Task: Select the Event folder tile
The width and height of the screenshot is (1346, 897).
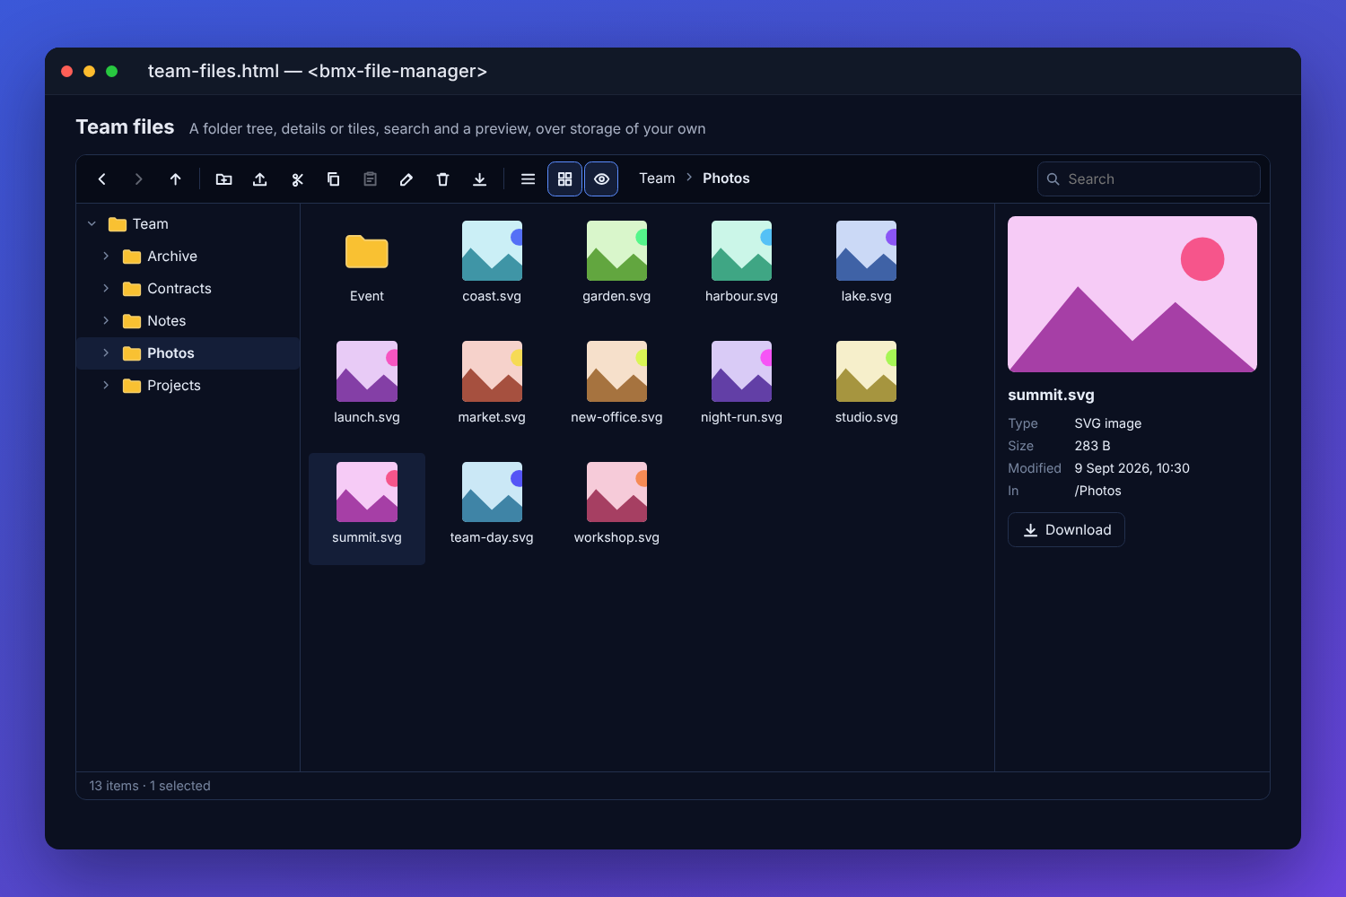Action: point(367,267)
